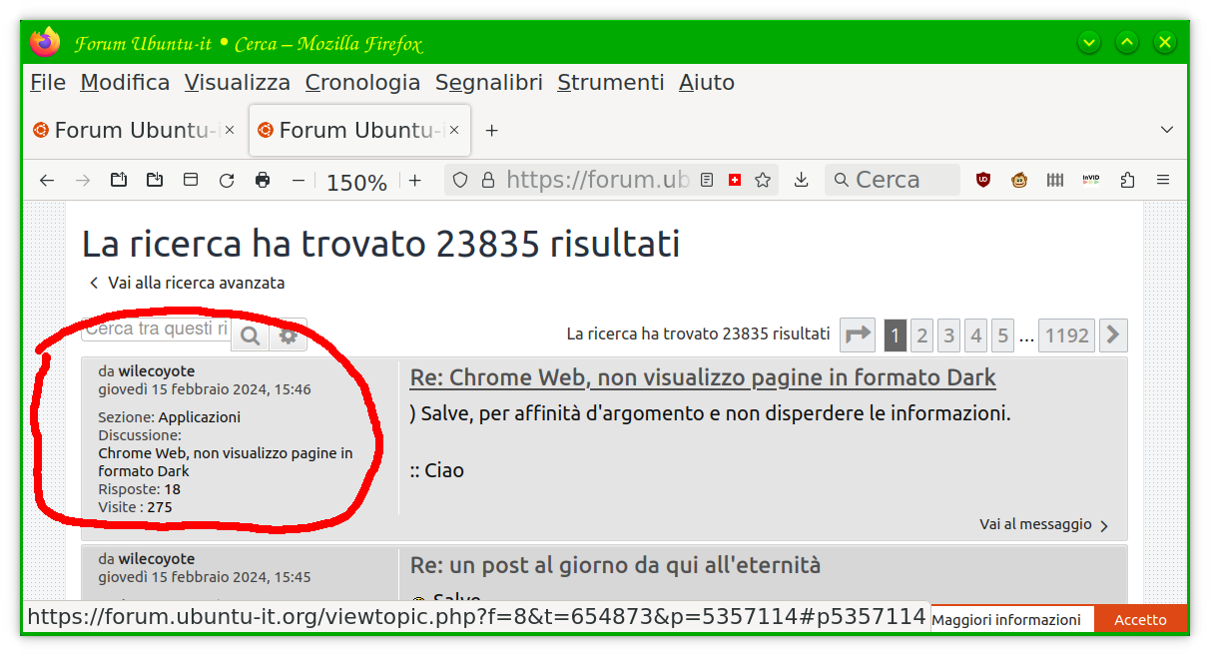The image size is (1210, 656).
Task: Close the first Forum Ubuntu-it tab
Action: tap(230, 130)
